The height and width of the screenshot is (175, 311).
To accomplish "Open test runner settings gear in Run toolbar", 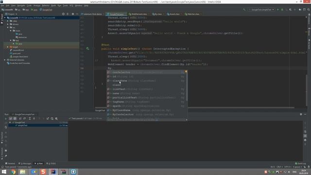I will (x=56, y=119).
